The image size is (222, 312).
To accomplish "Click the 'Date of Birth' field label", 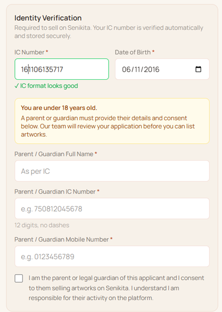I will click(x=133, y=52).
